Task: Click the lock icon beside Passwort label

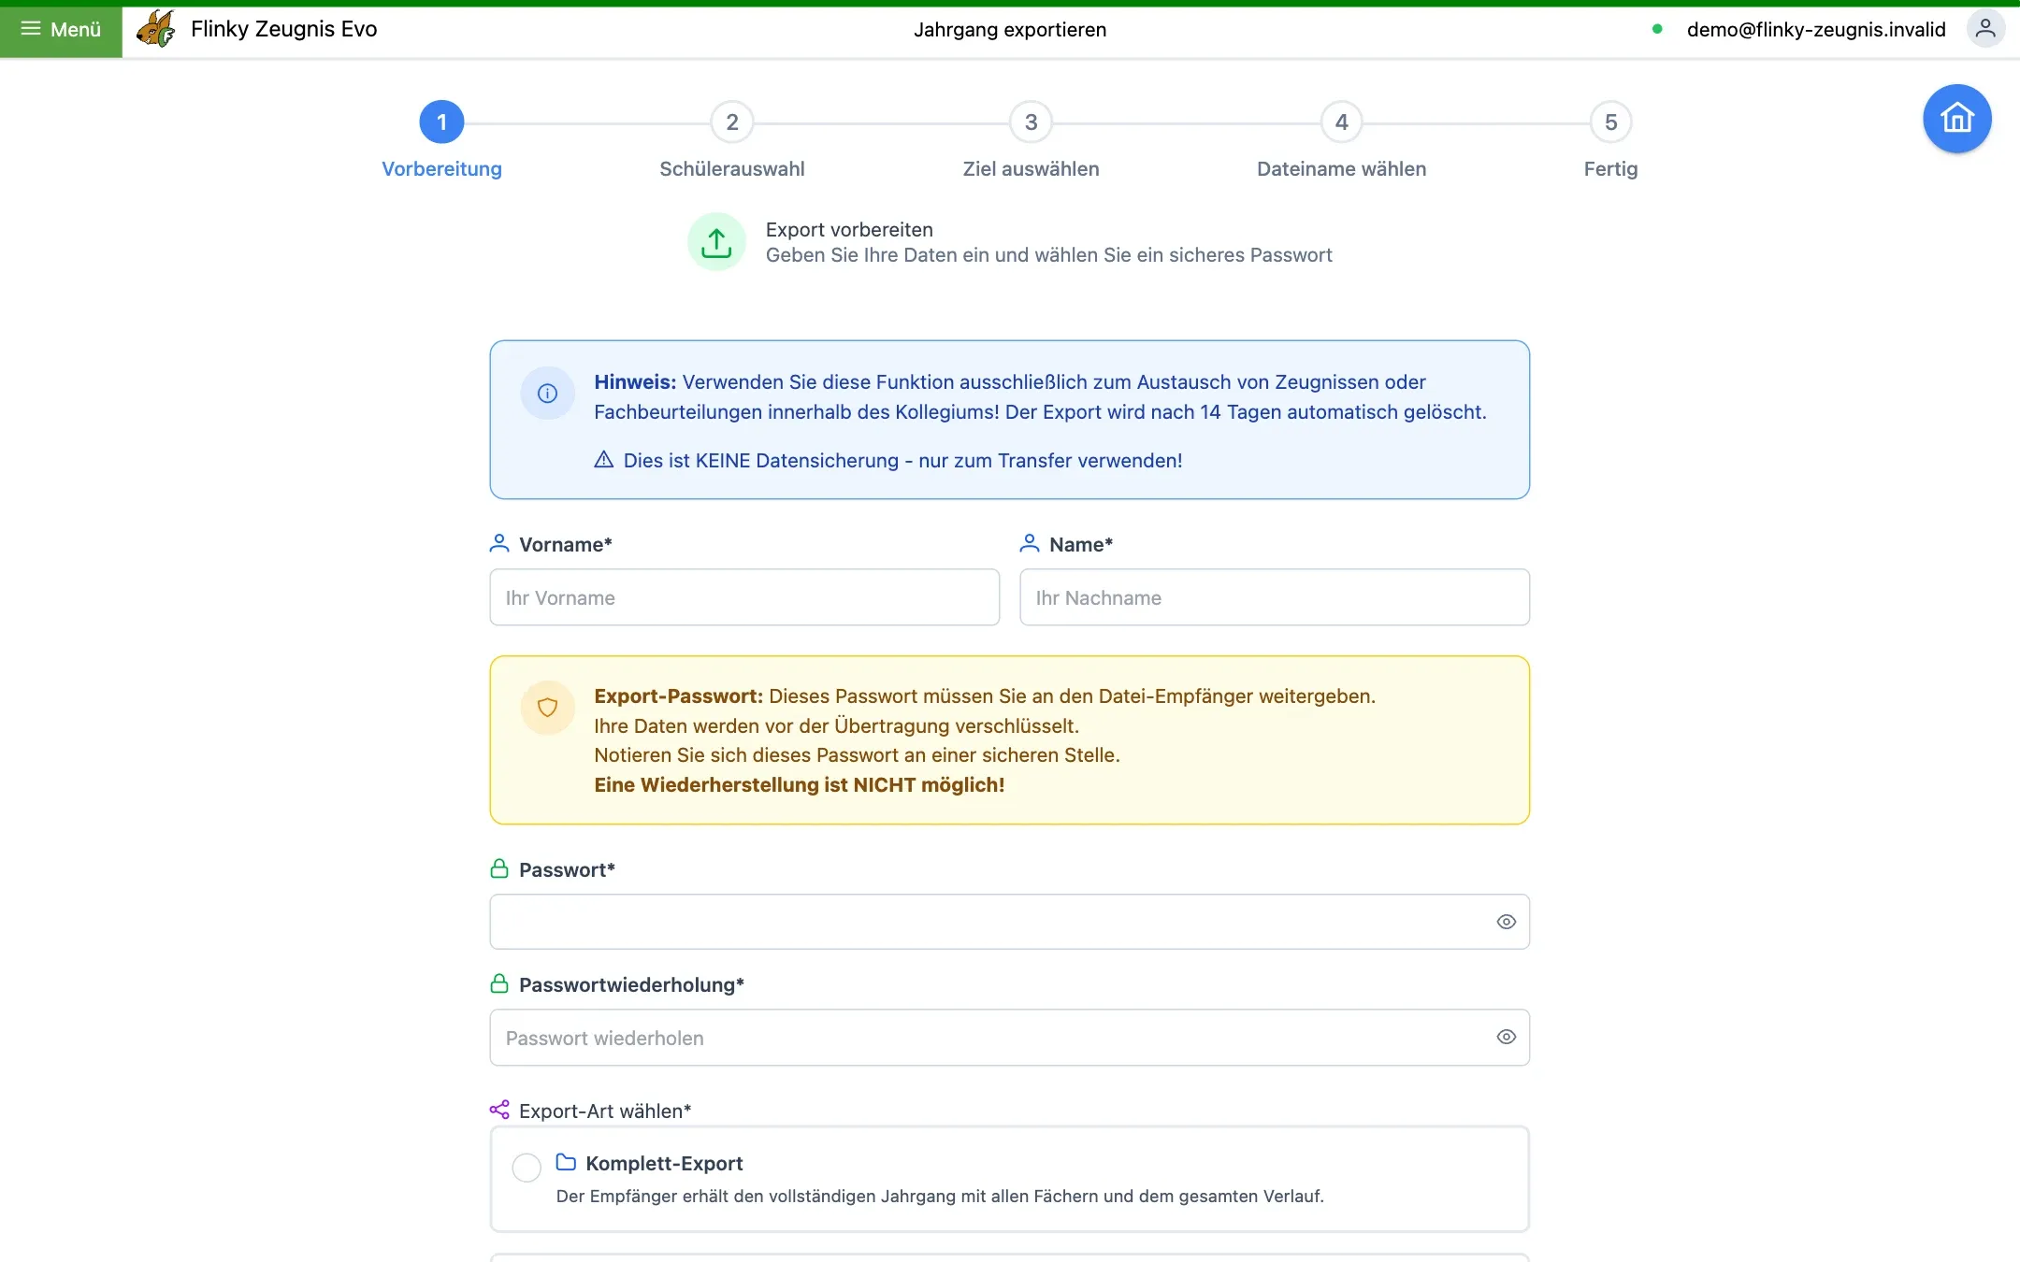Action: [499, 869]
